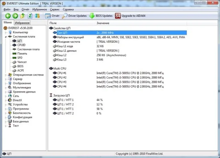
Task: Select the CPU #1 row
Action: click(x=120, y=73)
